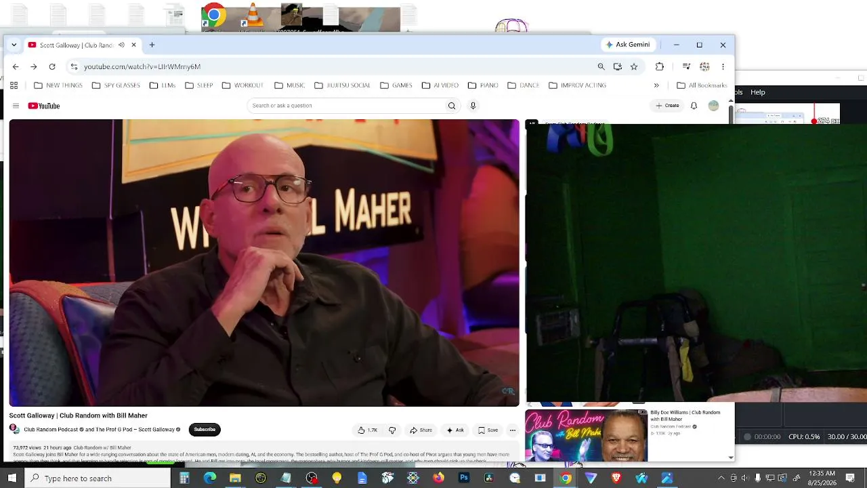Go to YouTube home via logo
This screenshot has height=488, width=867.
[x=44, y=106]
